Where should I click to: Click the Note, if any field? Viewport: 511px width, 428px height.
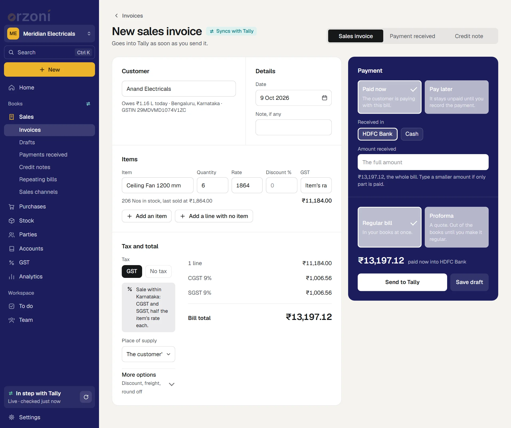click(293, 127)
